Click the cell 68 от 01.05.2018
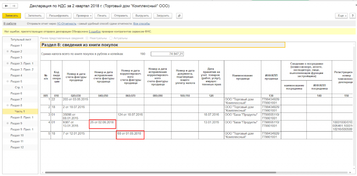Image resolution: width=357 pixels, height=176 pixels. [x=130, y=135]
